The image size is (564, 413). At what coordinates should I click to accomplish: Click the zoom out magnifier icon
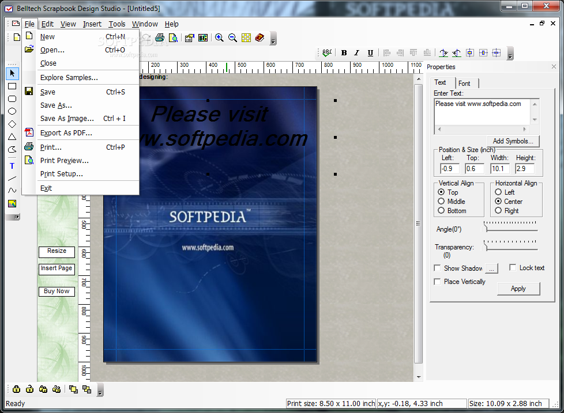point(233,37)
